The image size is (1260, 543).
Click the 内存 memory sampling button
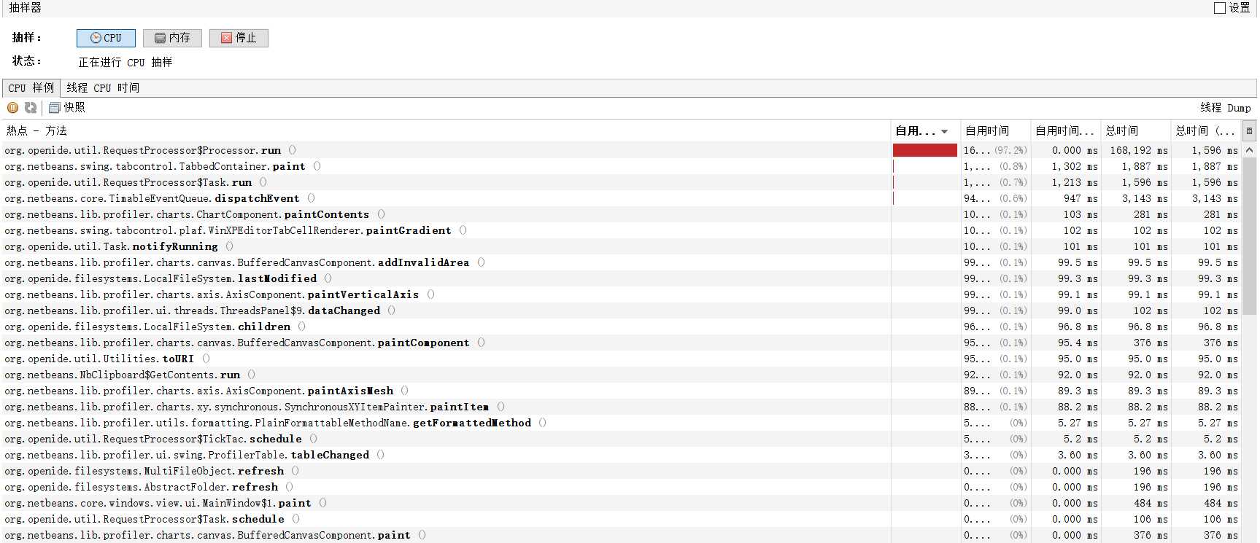coord(172,38)
